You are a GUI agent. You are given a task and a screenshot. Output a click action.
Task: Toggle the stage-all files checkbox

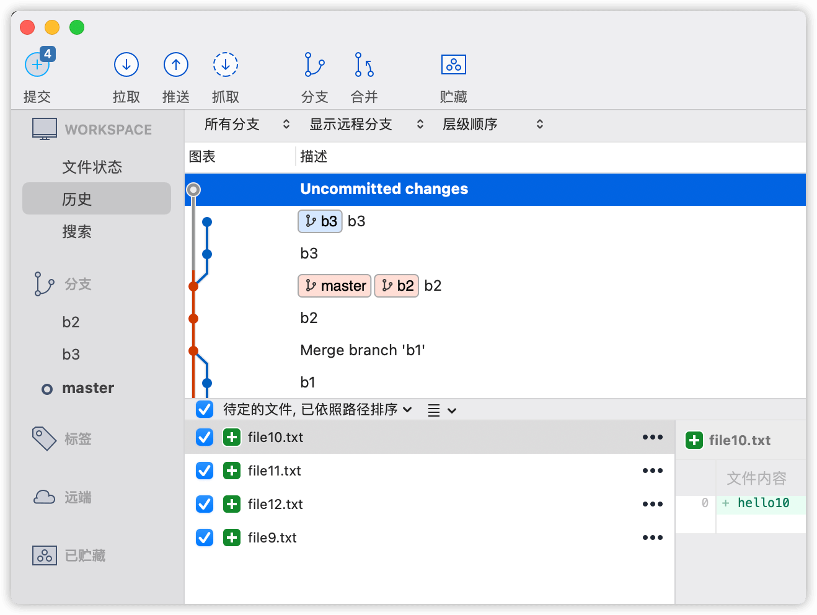[205, 409]
